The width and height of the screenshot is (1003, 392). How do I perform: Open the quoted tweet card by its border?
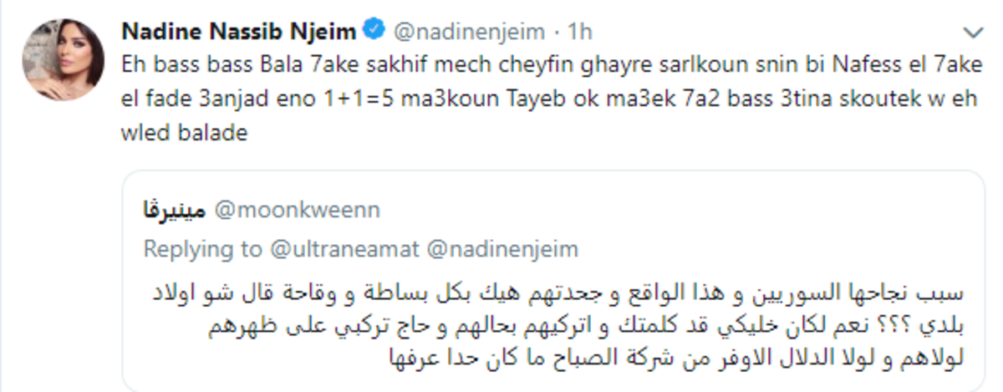click(x=553, y=281)
